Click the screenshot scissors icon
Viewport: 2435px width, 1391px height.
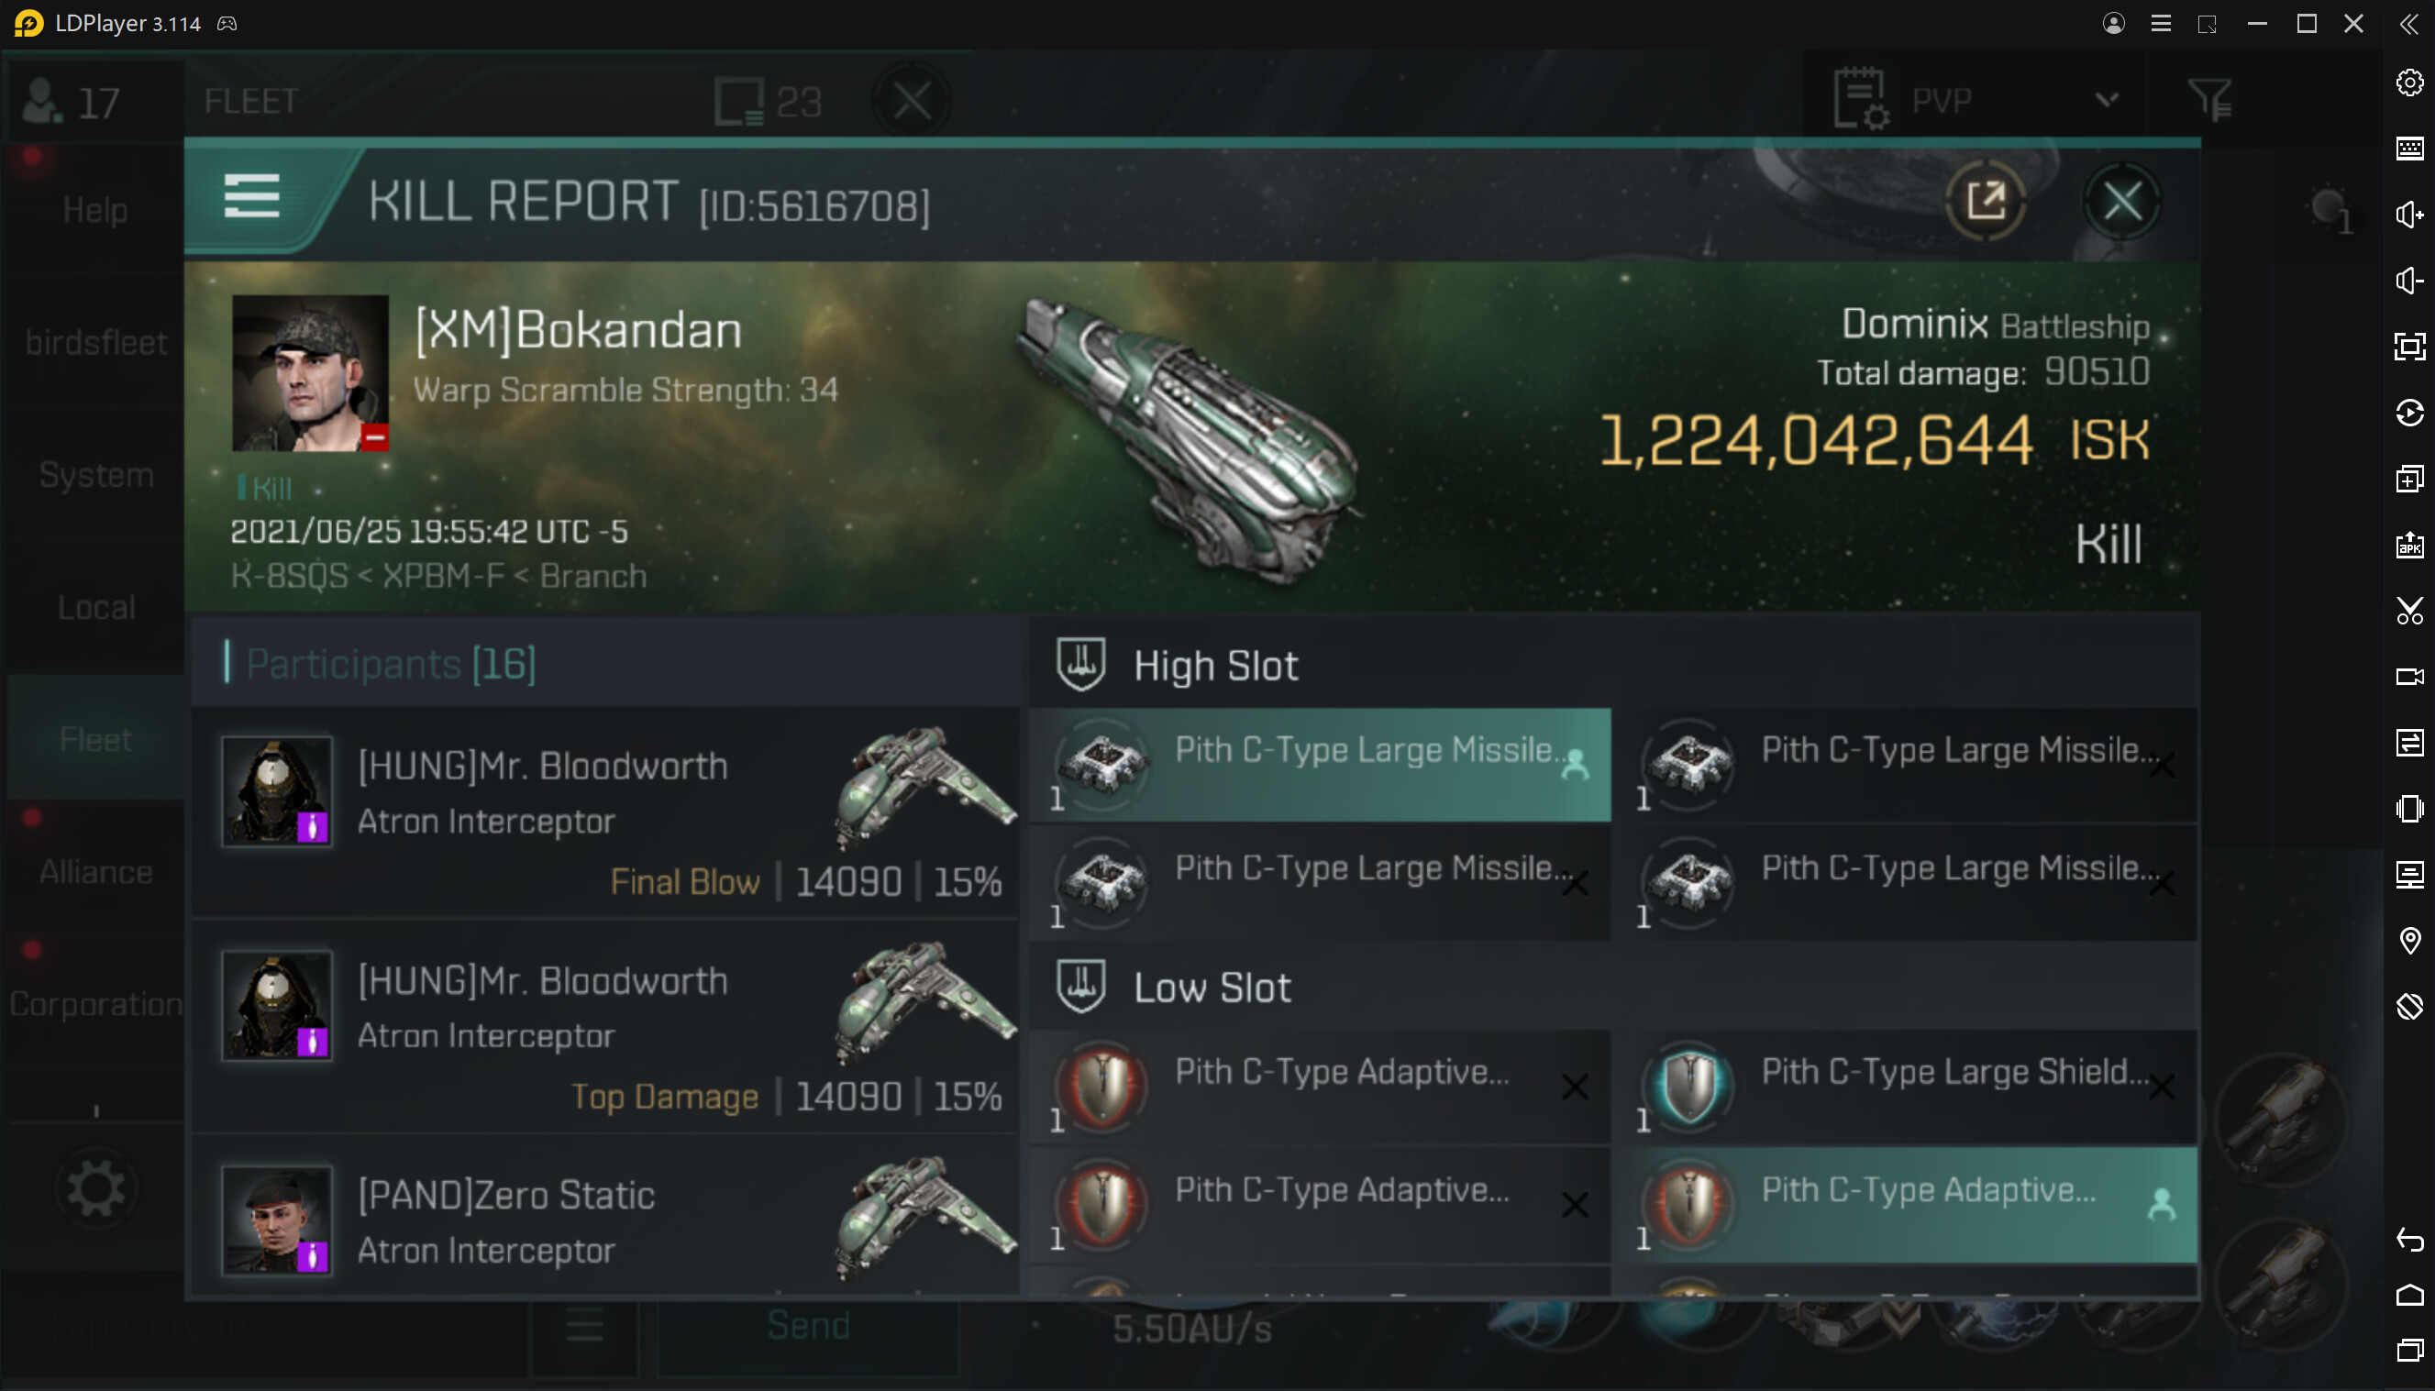point(2408,612)
